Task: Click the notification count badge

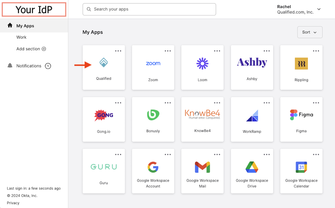Action: pyautogui.click(x=48, y=66)
